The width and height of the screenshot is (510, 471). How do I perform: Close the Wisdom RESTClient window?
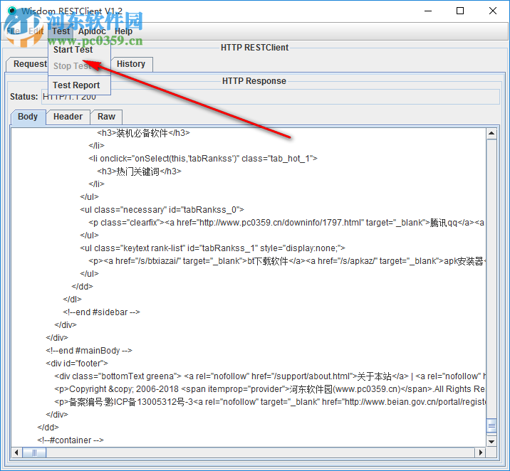(492, 11)
